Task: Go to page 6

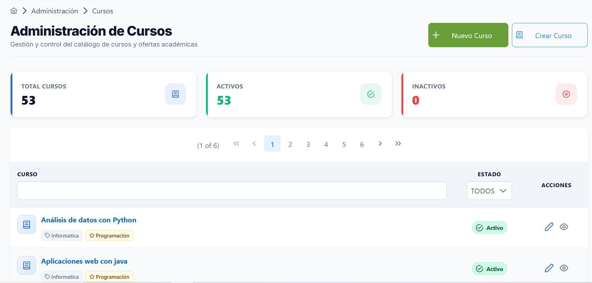Action: click(x=362, y=144)
